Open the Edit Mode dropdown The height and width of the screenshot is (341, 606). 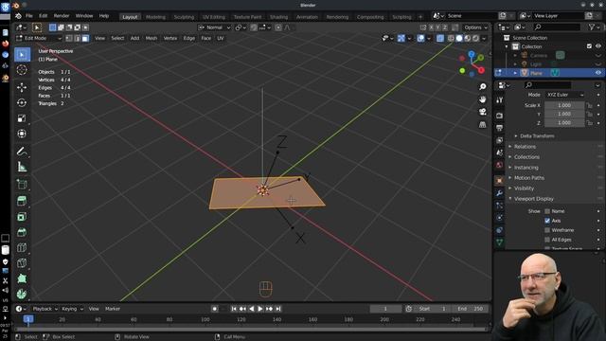click(x=39, y=38)
